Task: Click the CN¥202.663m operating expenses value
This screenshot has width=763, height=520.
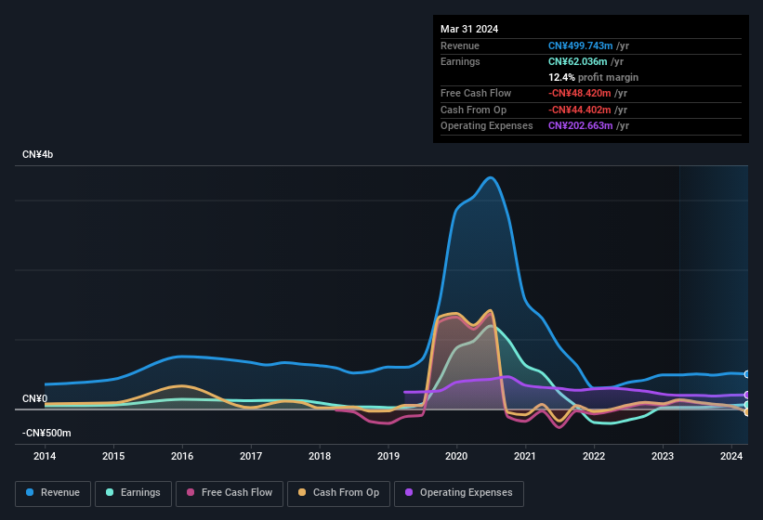Action: pos(581,126)
